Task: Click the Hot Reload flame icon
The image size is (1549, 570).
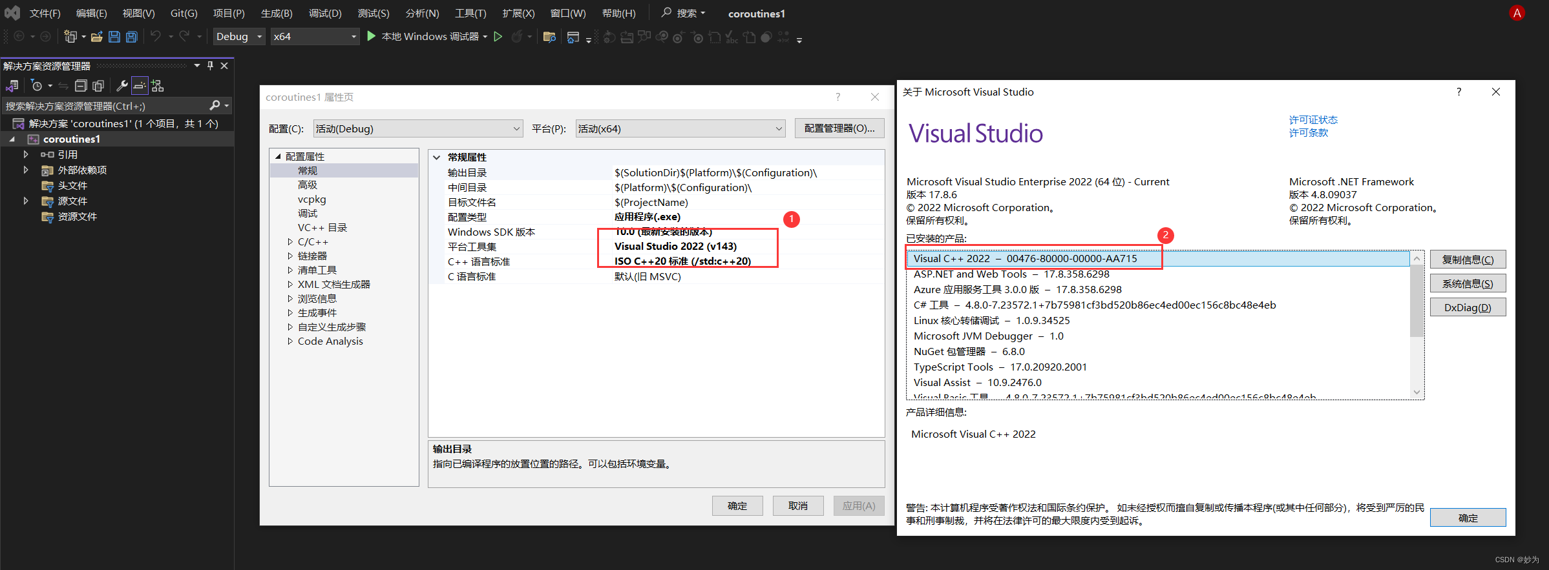Action: click(517, 37)
